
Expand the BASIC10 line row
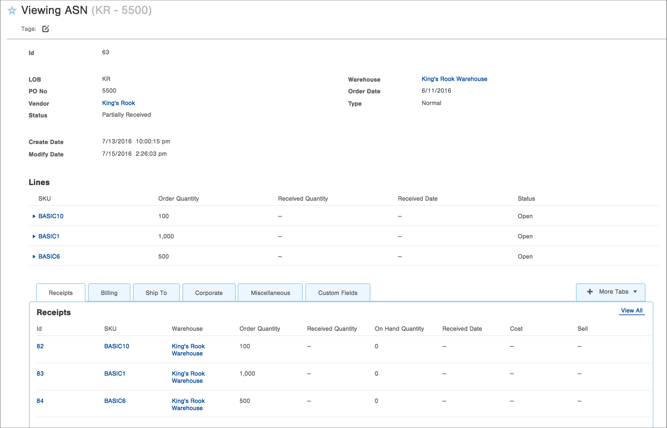[34, 216]
